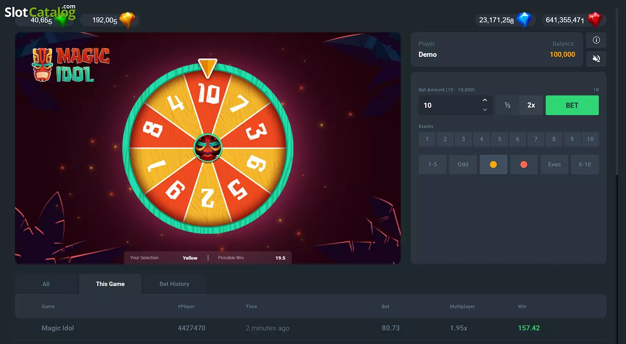Click the idol mask at wheel center
Screen dimensions: 626x344
[208, 148]
